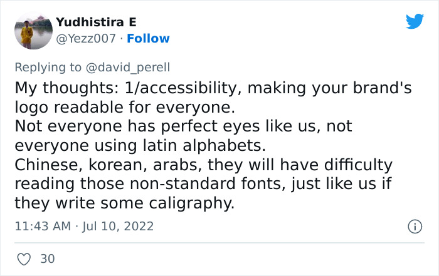Click the 11:43 AM time text

coord(42,226)
